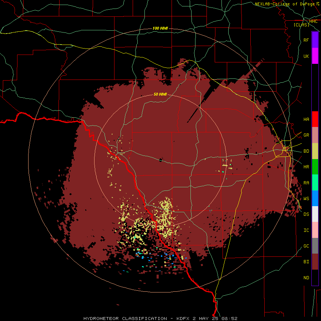Click the HA red legend swatch

click(x=315, y=119)
